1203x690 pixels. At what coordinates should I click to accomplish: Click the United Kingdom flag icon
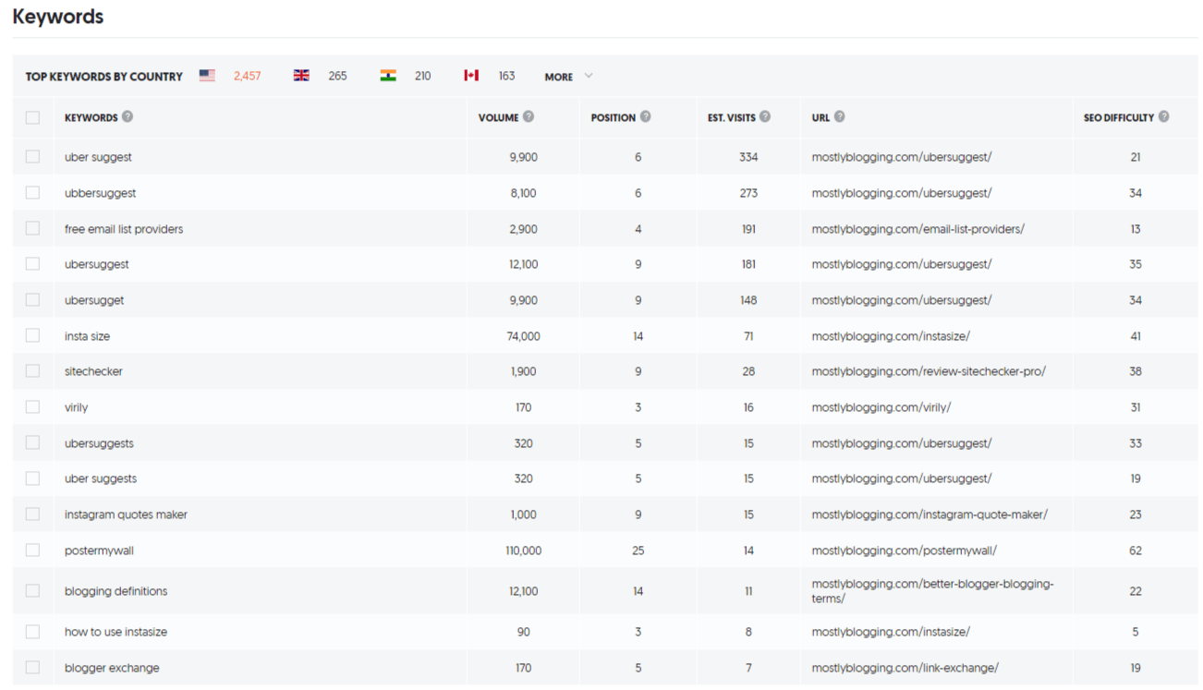[x=301, y=76]
